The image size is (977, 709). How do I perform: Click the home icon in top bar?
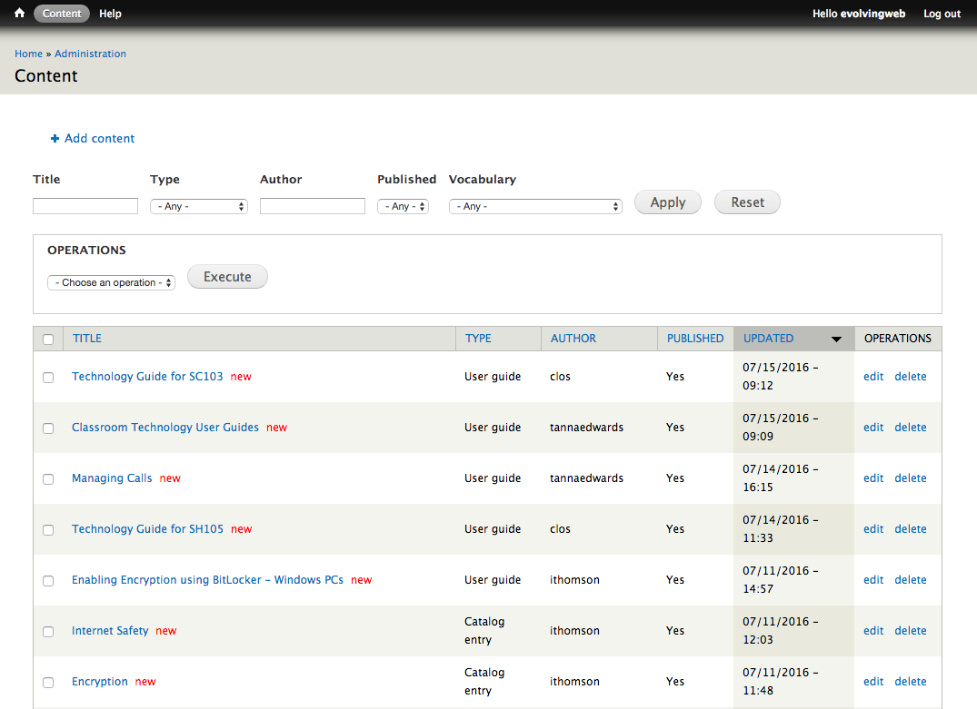[19, 14]
